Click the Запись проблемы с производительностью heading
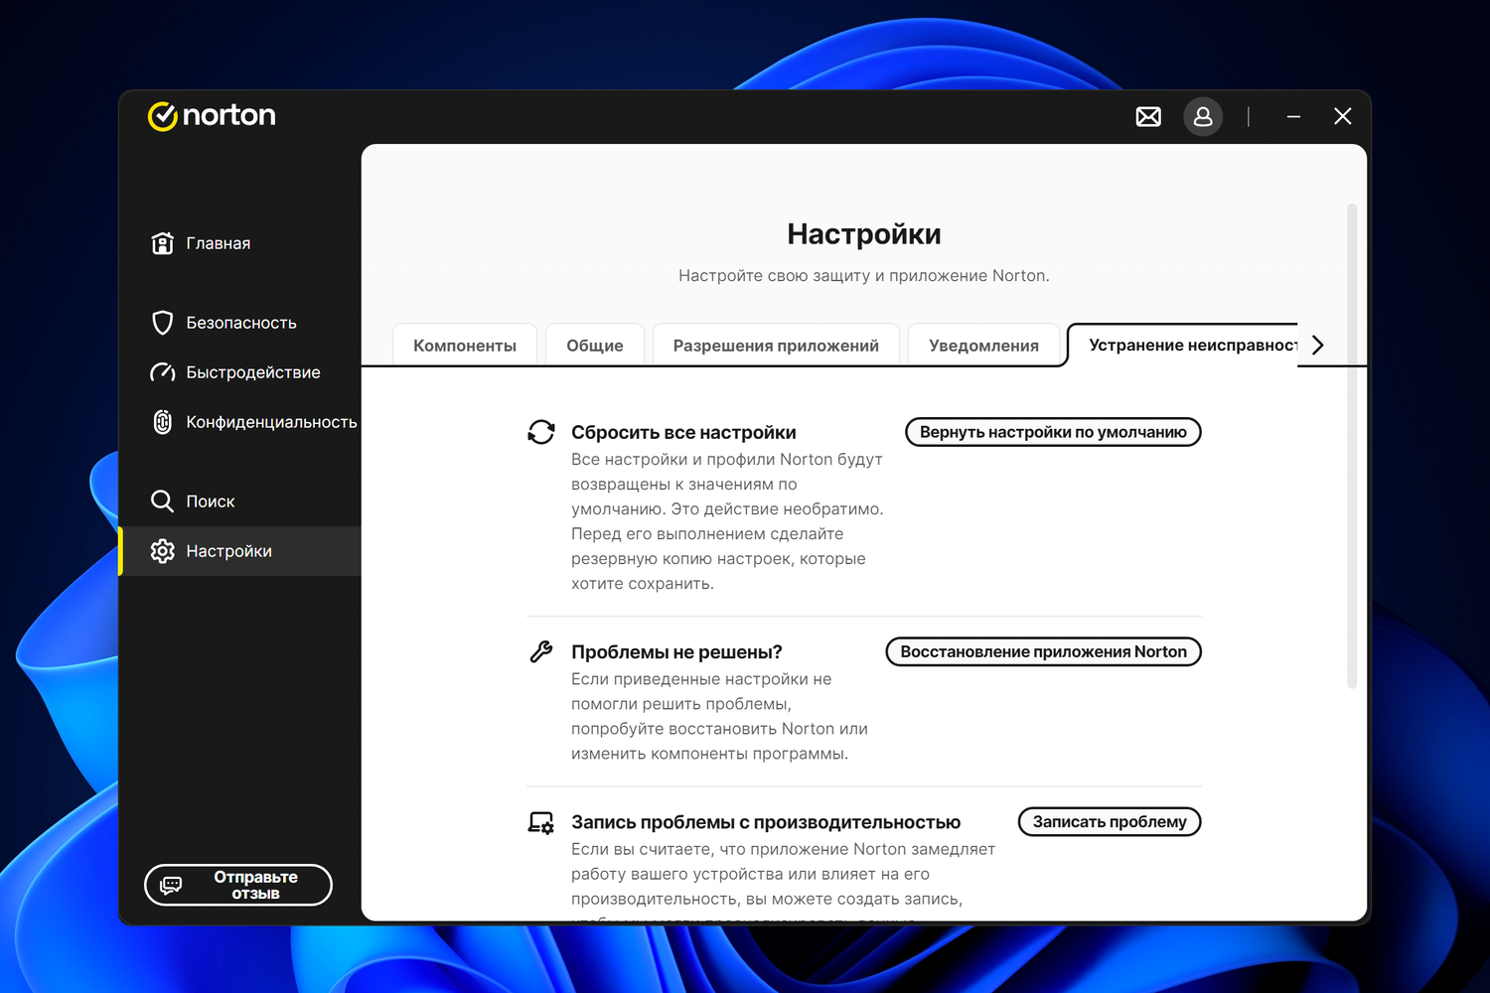Screen dimensions: 1490x993 point(766,822)
